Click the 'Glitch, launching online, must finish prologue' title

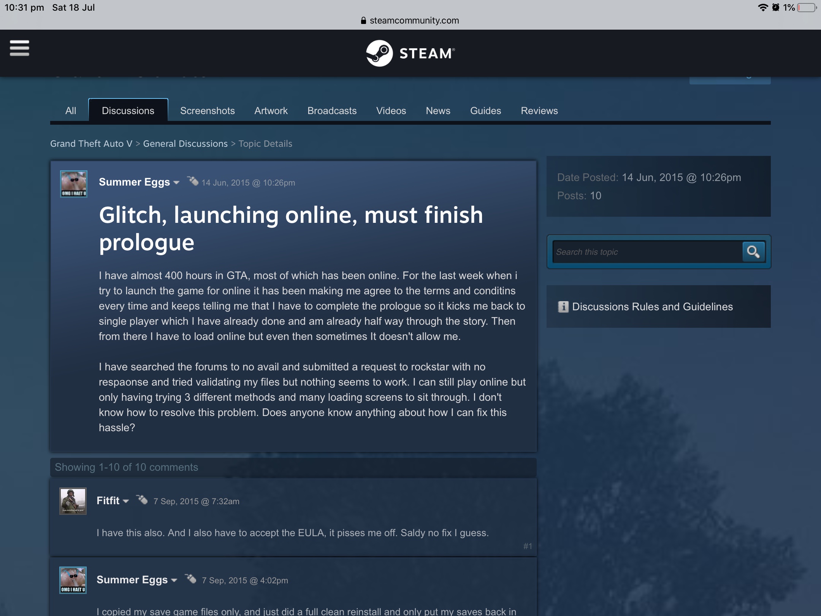tap(291, 229)
